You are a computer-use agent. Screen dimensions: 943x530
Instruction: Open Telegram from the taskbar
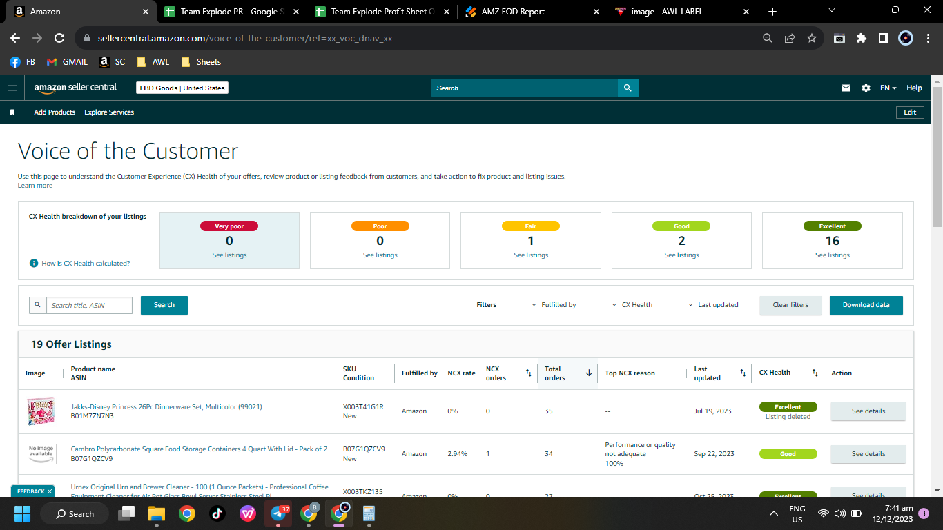(279, 513)
